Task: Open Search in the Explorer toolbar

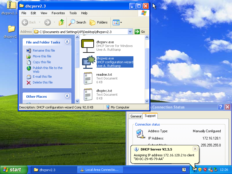Action: pyautogui.click(x=77, y=22)
